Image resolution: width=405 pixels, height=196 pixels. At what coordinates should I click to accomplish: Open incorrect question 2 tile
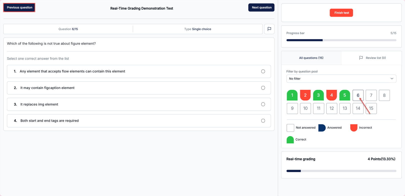point(305,95)
